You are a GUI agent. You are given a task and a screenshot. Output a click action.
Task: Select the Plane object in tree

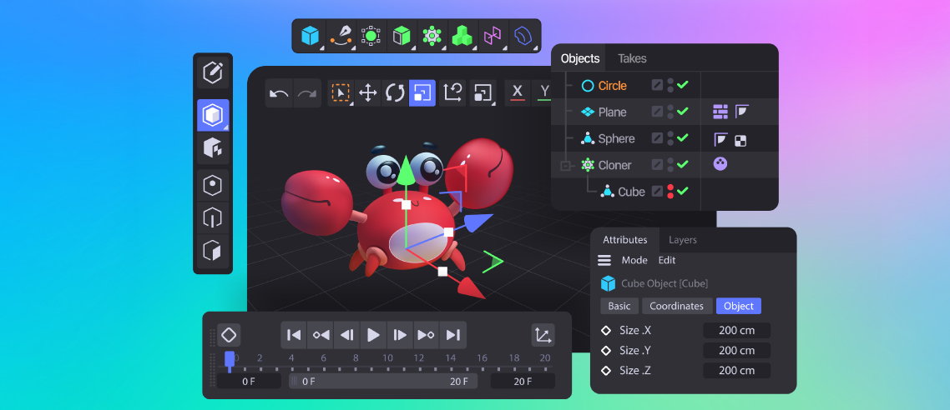612,112
